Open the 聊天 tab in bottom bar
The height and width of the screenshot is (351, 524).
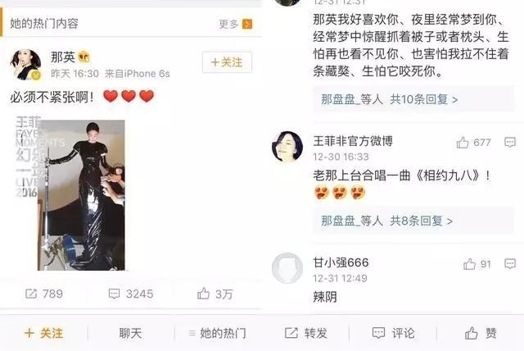[130, 333]
